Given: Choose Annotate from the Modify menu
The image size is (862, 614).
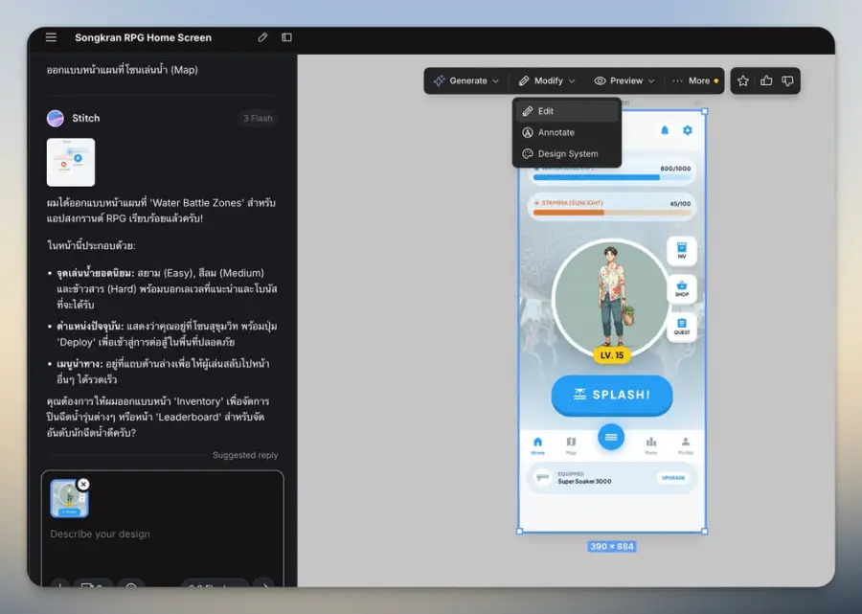Looking at the screenshot, I should [x=567, y=132].
